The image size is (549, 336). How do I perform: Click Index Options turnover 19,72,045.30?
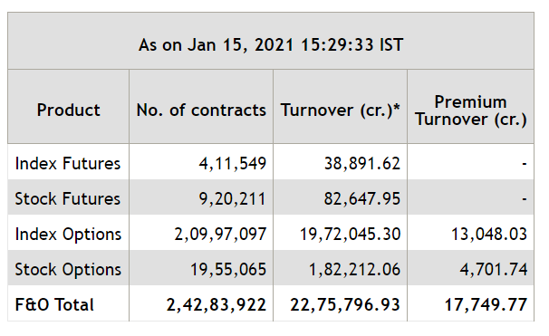coord(350,235)
